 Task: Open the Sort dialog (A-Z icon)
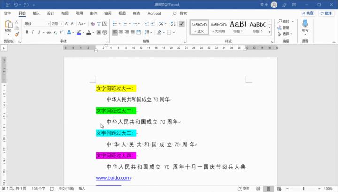(x=173, y=24)
